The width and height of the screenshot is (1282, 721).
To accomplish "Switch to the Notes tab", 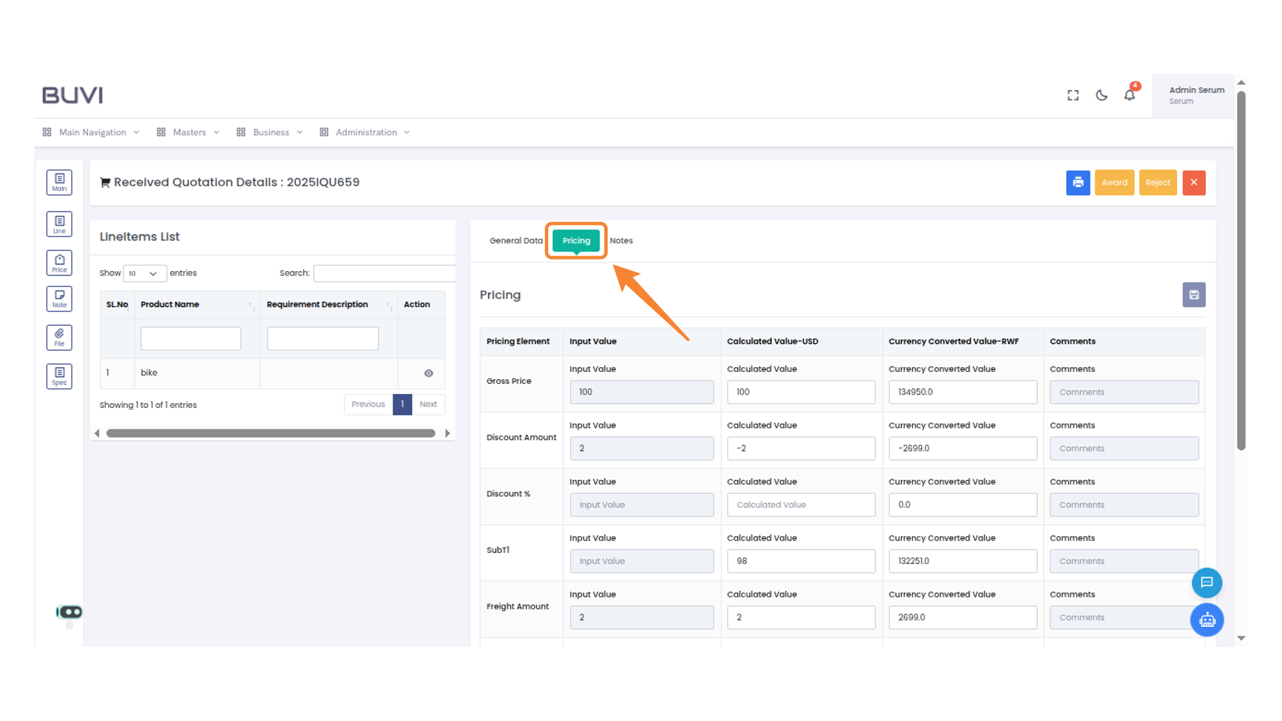I will coord(621,240).
